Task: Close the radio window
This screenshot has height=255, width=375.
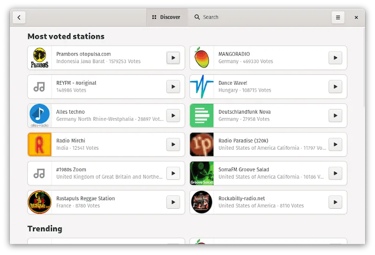Action: pos(356,17)
